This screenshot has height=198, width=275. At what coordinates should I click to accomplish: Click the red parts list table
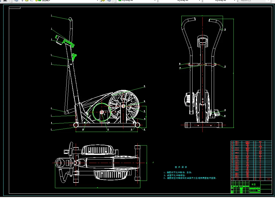pyautogui.click(x=251, y=160)
